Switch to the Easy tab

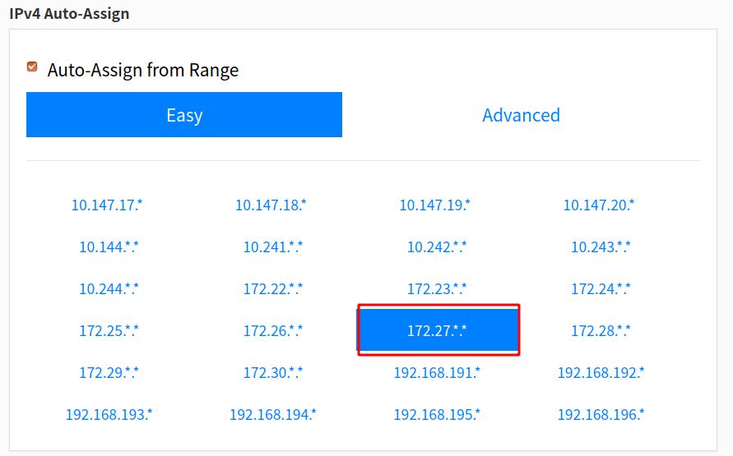[184, 115]
